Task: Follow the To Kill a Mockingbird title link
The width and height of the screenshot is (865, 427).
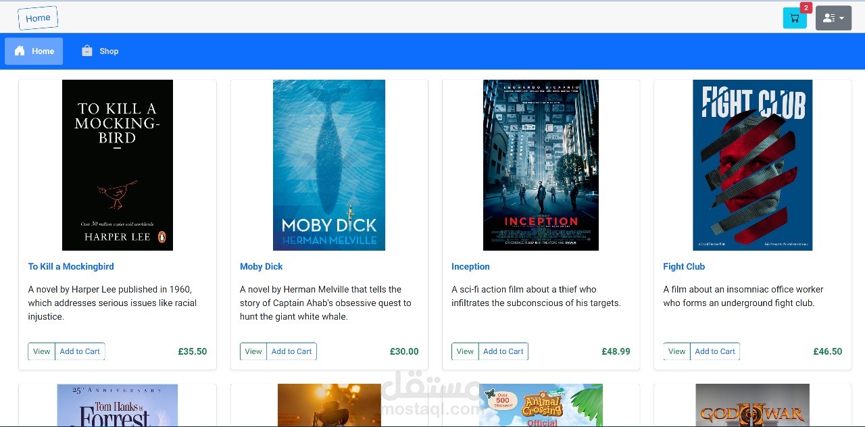Action: (71, 266)
